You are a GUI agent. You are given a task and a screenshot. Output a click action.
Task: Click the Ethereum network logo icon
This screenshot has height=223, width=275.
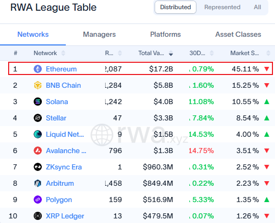[38, 69]
